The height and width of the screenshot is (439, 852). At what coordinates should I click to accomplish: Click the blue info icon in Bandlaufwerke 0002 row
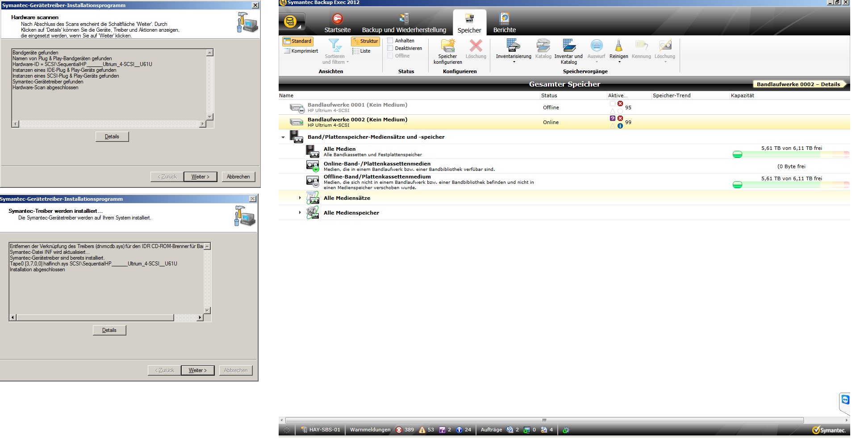point(620,126)
